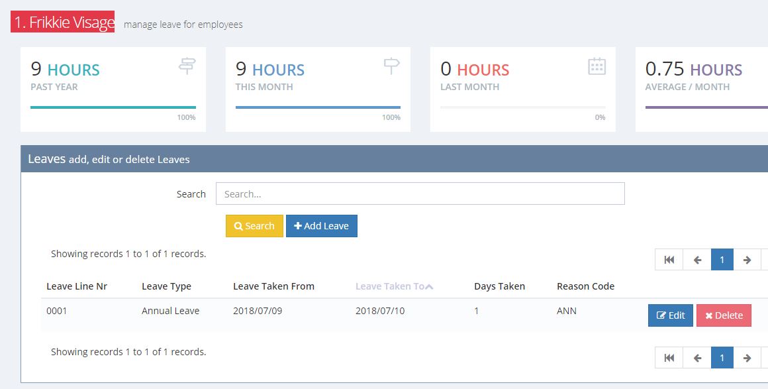
Task: Go to previous page using arrow above table
Action: (x=697, y=260)
